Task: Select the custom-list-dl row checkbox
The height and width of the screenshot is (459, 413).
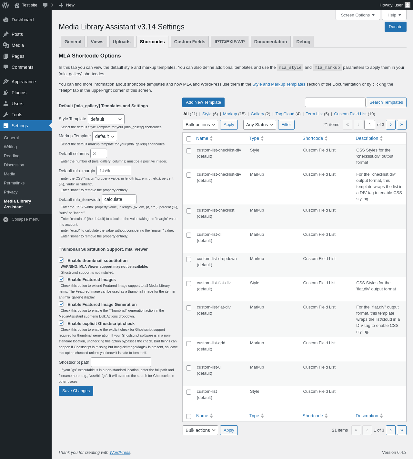Action: click(189, 235)
